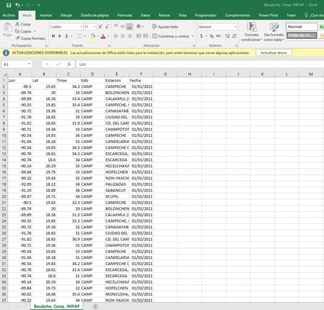Expand the General number format dropdown
The height and width of the screenshot is (310, 324).
tap(235, 27)
